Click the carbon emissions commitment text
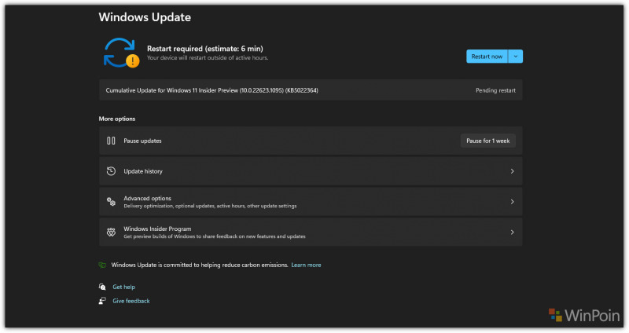Image resolution: width=629 pixels, height=333 pixels. [x=200, y=265]
